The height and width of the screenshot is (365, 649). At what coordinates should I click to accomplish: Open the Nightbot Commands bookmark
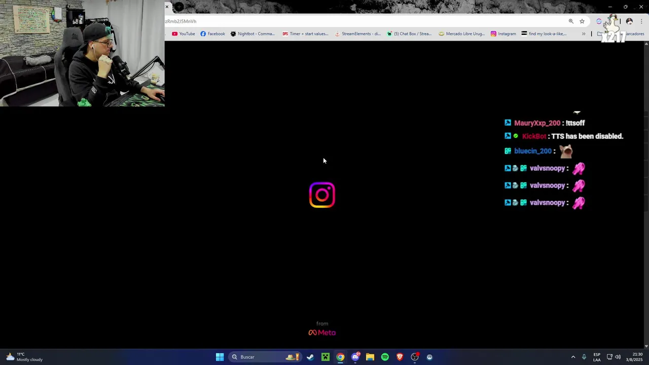click(253, 34)
